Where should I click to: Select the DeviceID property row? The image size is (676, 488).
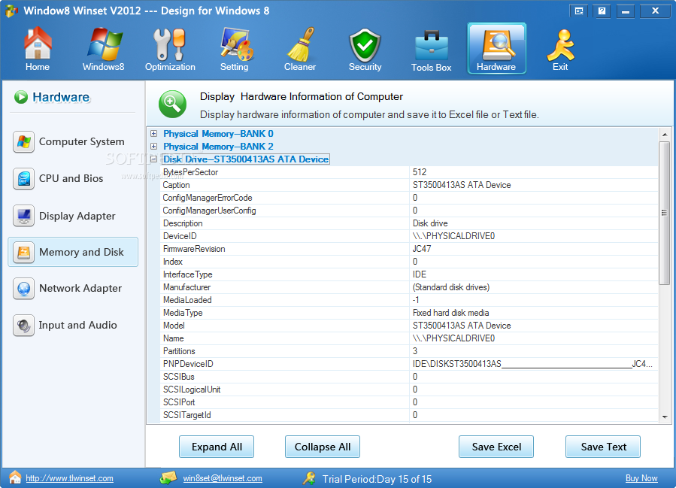click(x=409, y=236)
